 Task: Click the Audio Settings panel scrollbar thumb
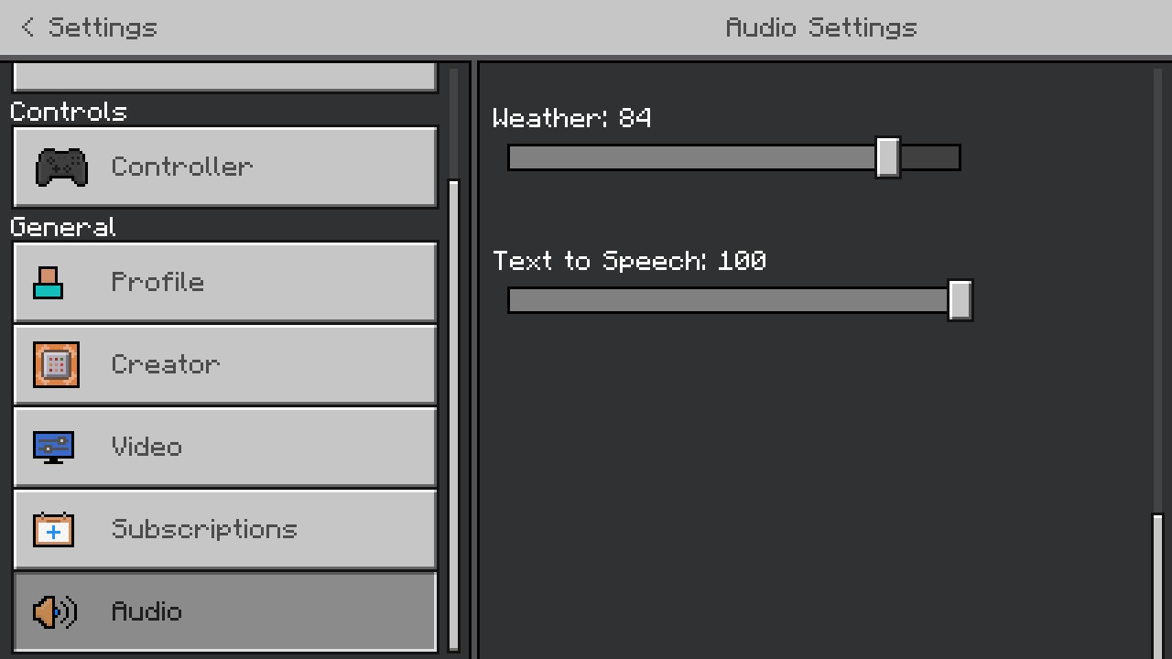(x=1157, y=586)
